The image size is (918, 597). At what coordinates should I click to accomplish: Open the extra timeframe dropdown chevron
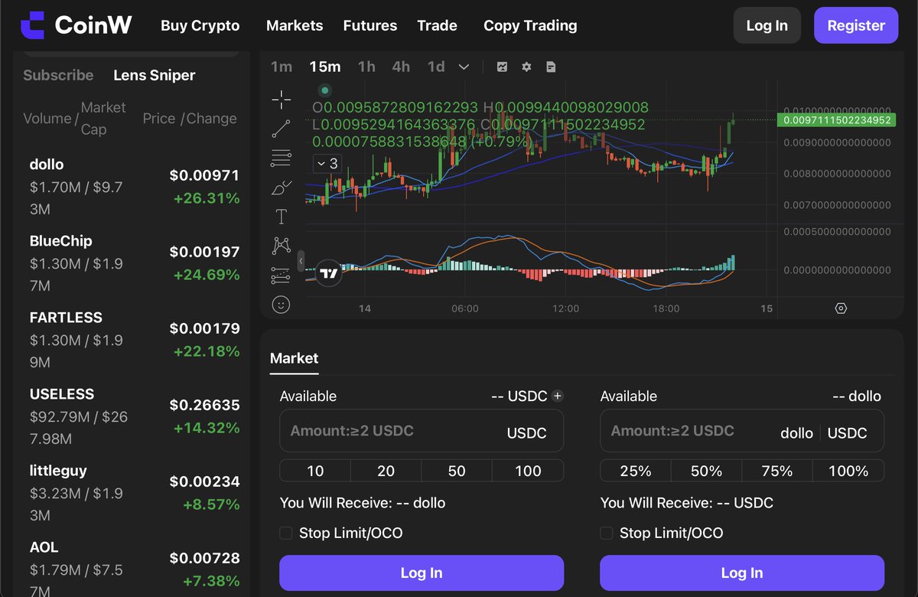(x=464, y=67)
